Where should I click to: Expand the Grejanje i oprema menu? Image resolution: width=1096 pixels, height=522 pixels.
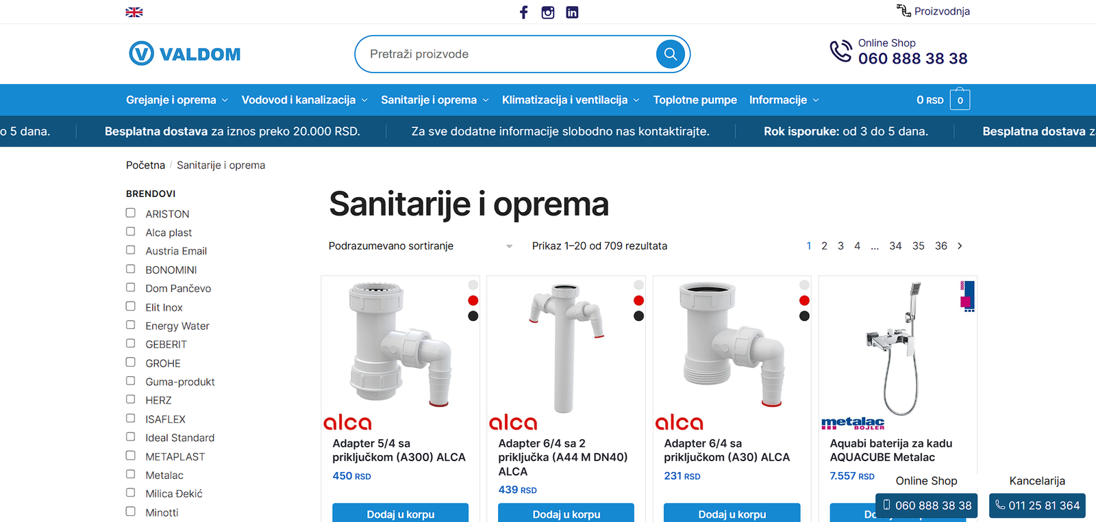tap(177, 100)
